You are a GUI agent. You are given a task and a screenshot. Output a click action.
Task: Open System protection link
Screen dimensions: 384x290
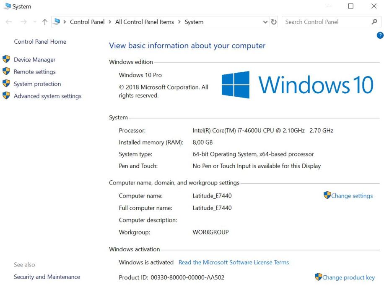(37, 84)
